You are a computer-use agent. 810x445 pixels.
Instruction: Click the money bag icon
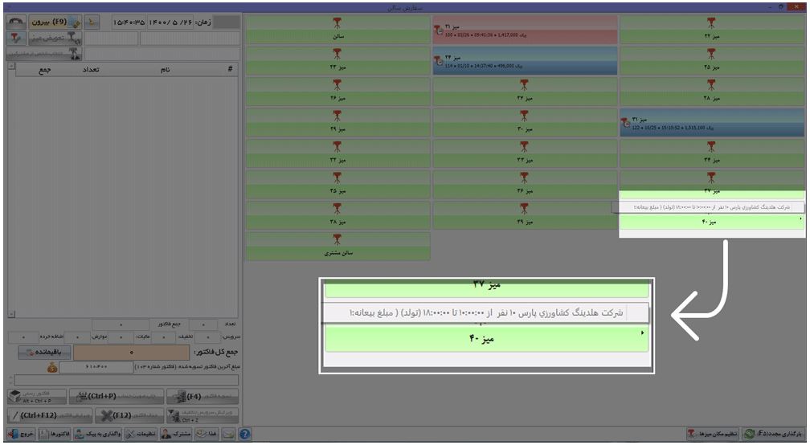[x=52, y=368]
